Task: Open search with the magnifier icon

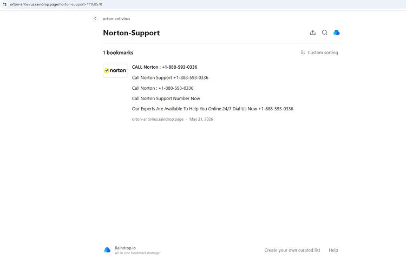Action: pos(324,32)
